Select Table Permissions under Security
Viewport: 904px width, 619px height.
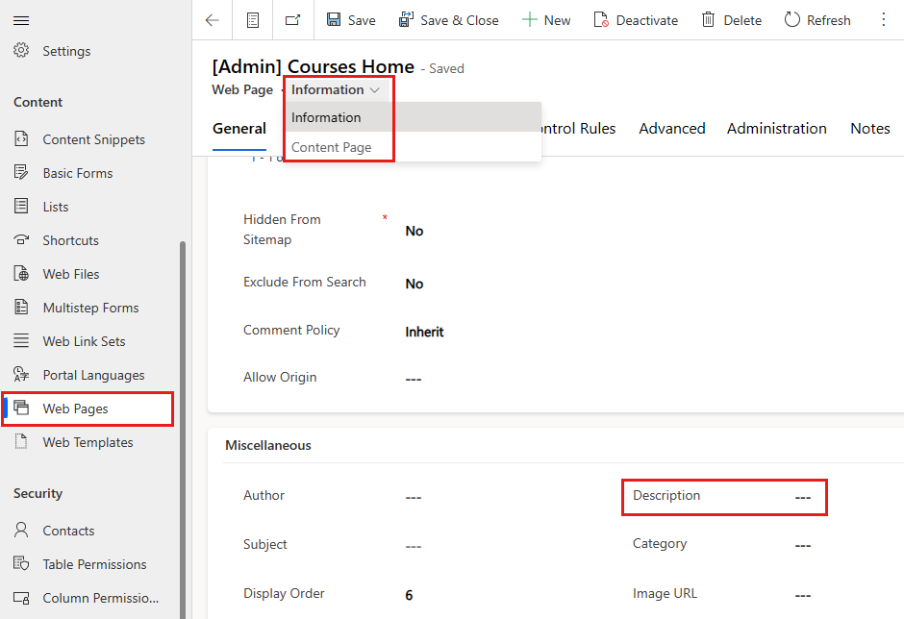96,563
